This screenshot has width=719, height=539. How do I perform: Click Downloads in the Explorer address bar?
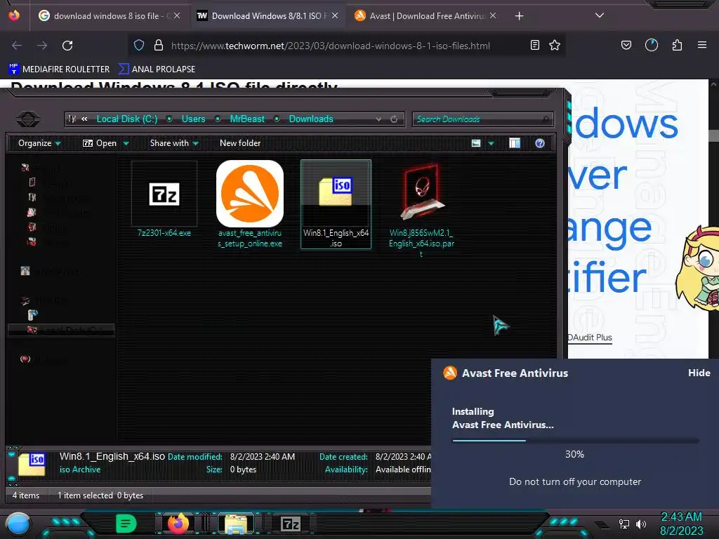pos(311,119)
